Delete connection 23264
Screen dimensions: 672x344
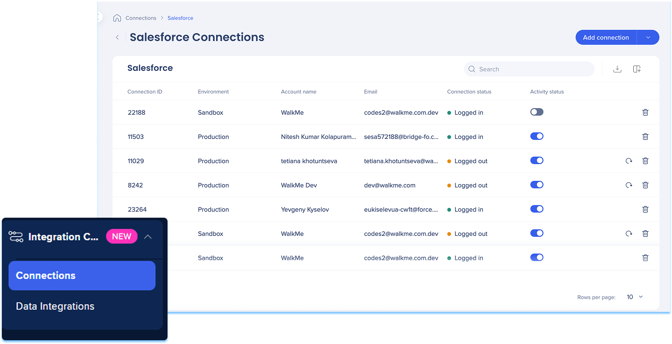[645, 209]
